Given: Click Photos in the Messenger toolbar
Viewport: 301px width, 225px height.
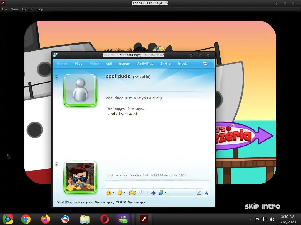Looking at the screenshot, I should 62,64.
